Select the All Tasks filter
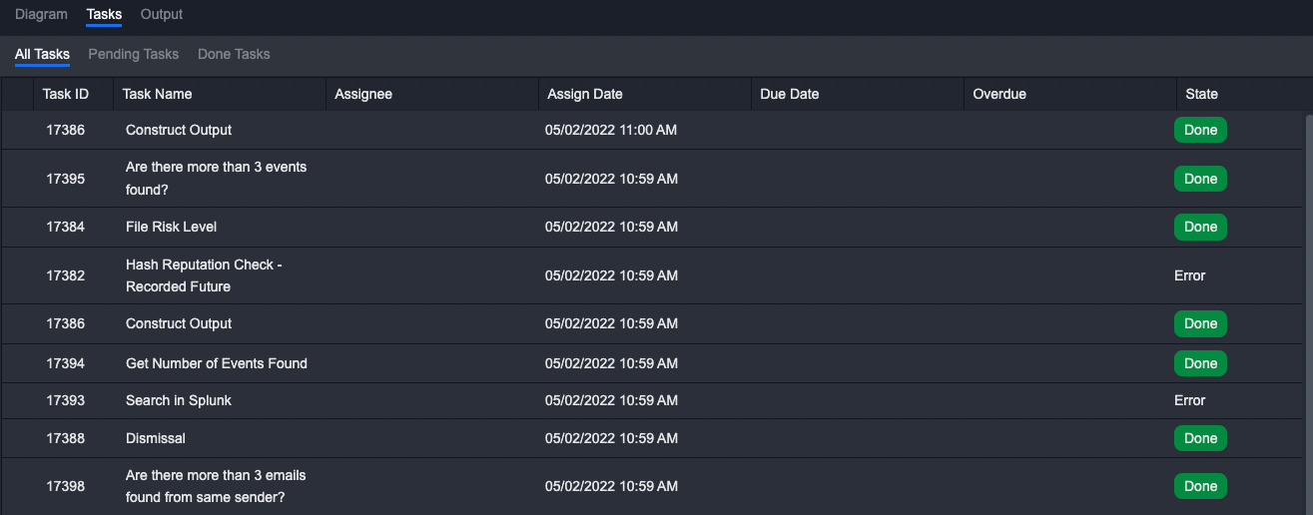Image resolution: width=1313 pixels, height=515 pixels. (42, 54)
